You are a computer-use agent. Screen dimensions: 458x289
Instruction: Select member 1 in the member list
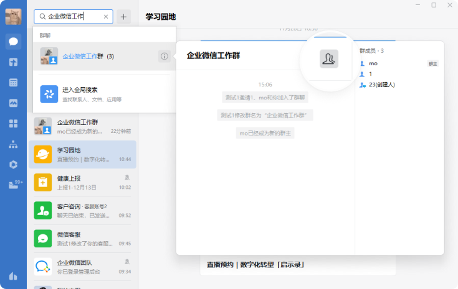tap(399, 74)
